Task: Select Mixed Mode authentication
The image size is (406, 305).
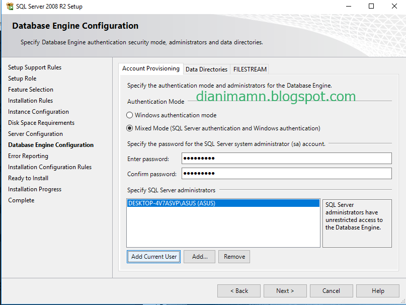Action: pyautogui.click(x=129, y=128)
